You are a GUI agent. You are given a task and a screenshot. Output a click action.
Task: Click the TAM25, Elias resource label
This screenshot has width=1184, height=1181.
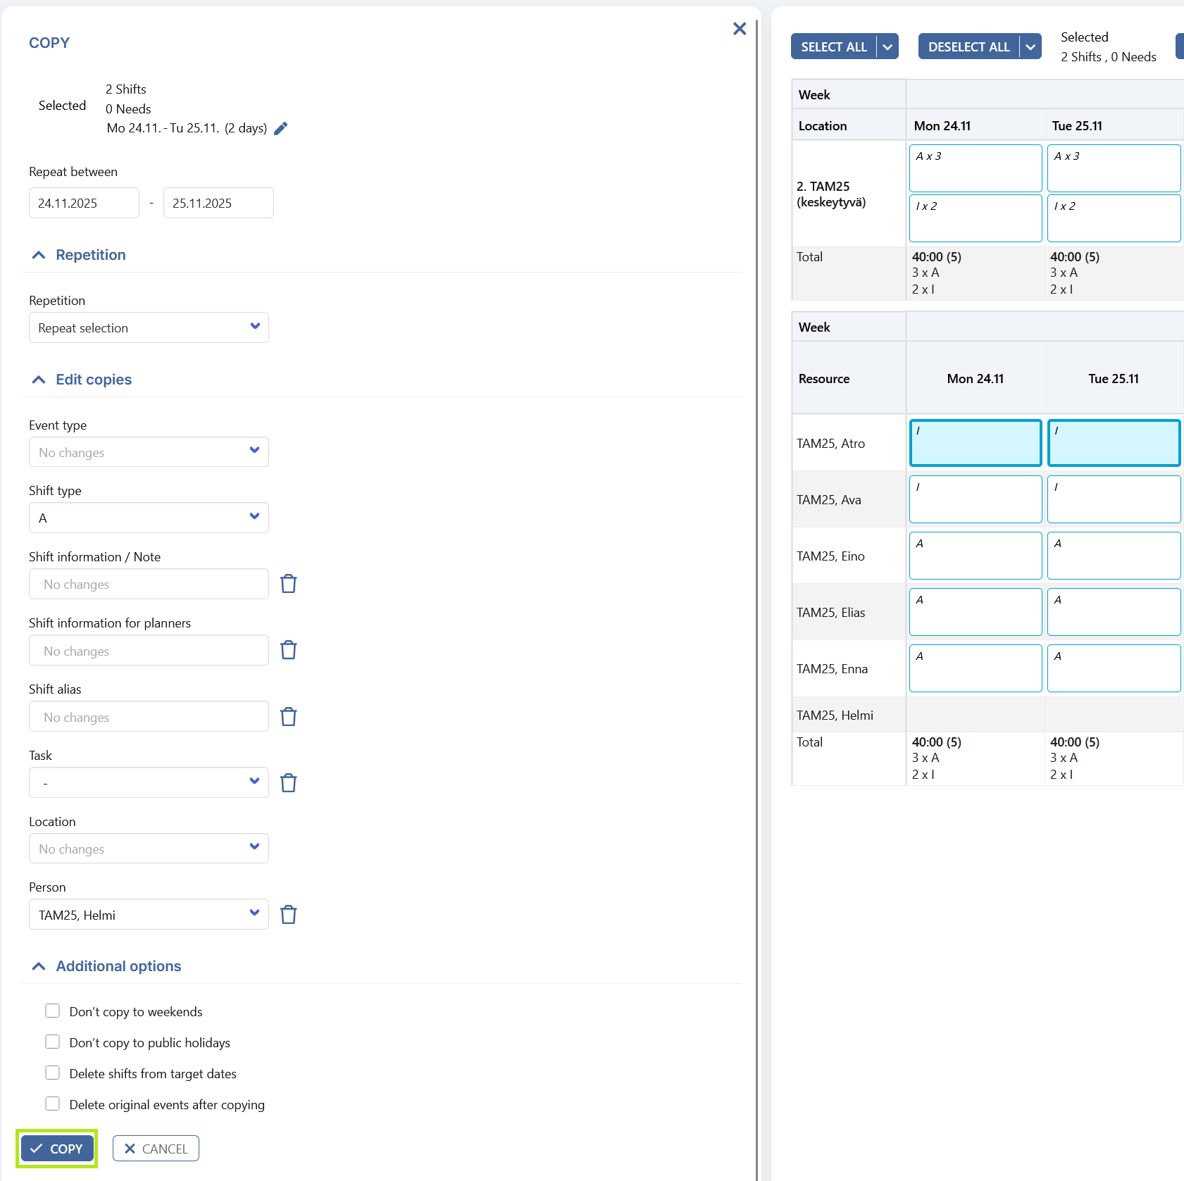pyautogui.click(x=831, y=612)
